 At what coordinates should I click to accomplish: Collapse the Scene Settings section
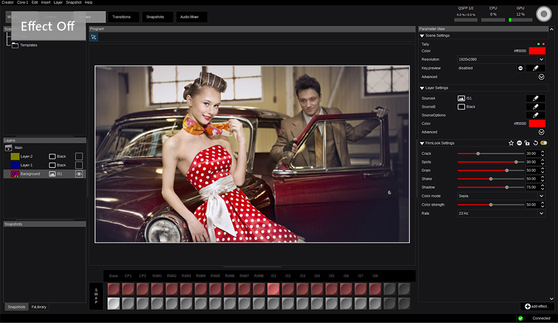[x=422, y=36]
